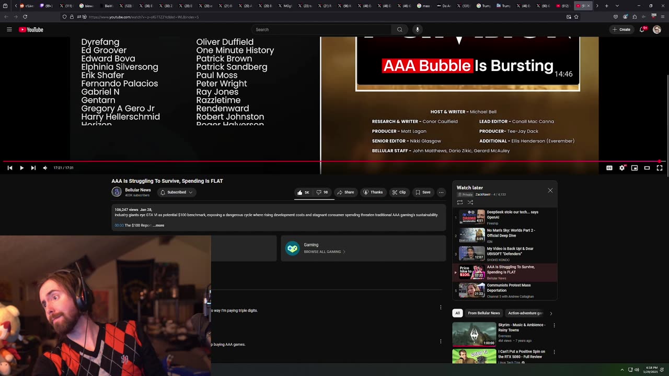Enter fullscreen on the video player
Screen dimensions: 669x376
pos(660,168)
